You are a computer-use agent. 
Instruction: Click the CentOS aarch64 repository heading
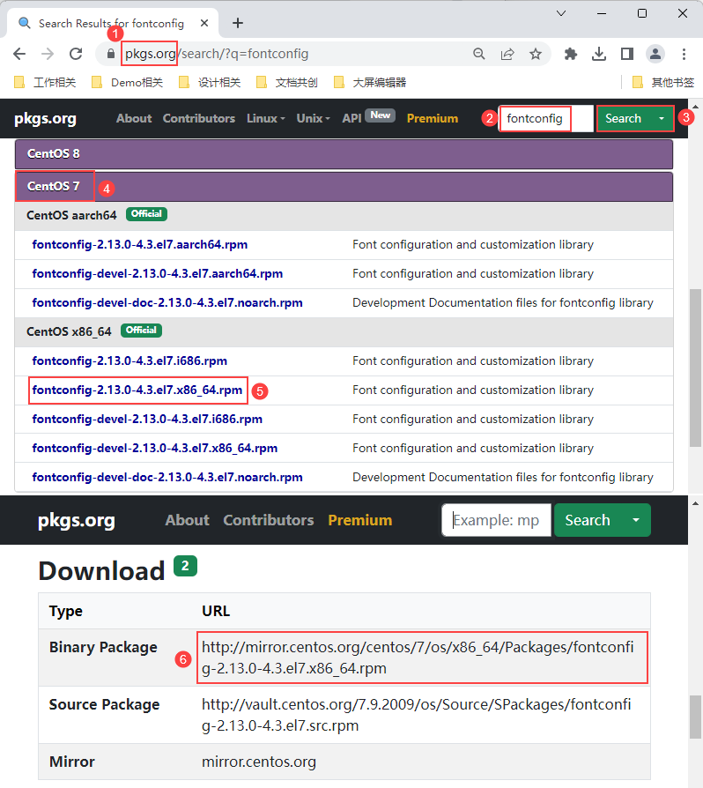[x=71, y=216]
